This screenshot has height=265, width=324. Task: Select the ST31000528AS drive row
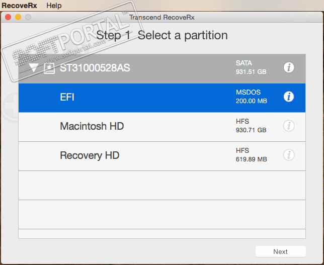[x=151, y=68]
